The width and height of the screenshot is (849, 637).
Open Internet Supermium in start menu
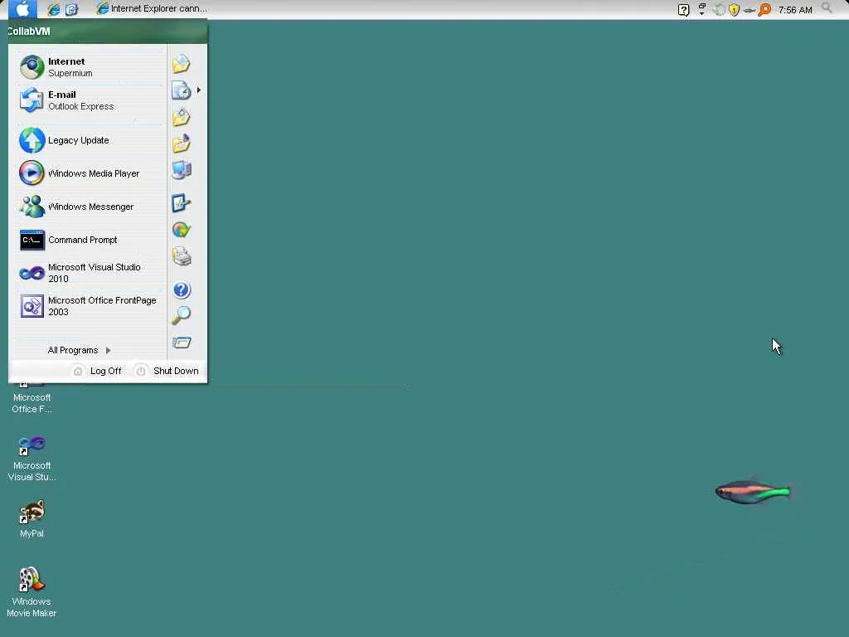pos(90,67)
